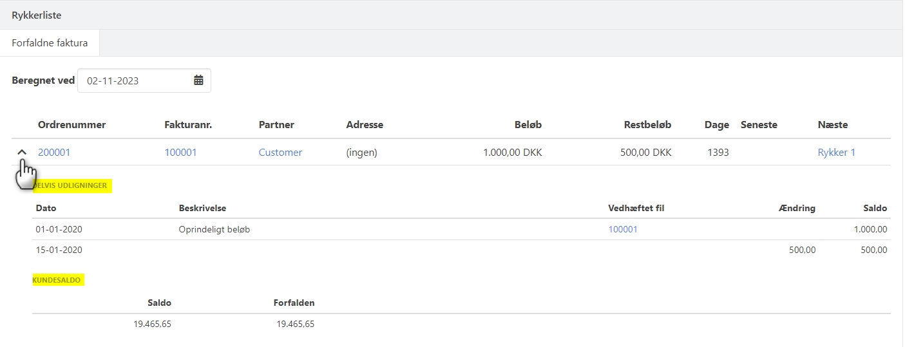
Task: Switch to the Forfaldne faktura tab
Action: point(50,43)
